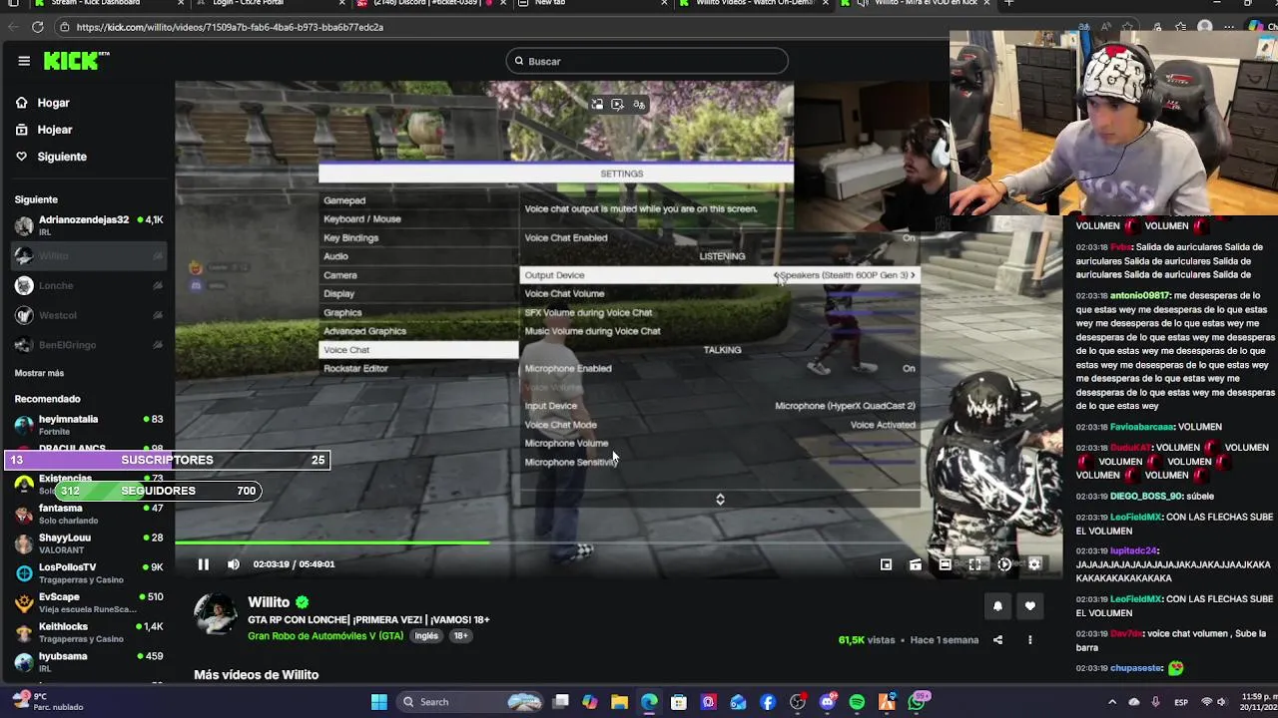1278x718 pixels.
Task: Switch to the Discord #ticket browser tab
Action: 434,4
